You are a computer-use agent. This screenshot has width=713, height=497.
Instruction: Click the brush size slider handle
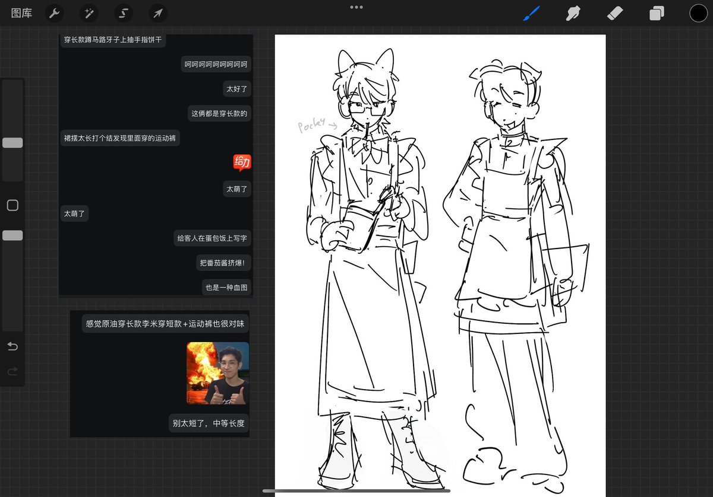tap(12, 143)
